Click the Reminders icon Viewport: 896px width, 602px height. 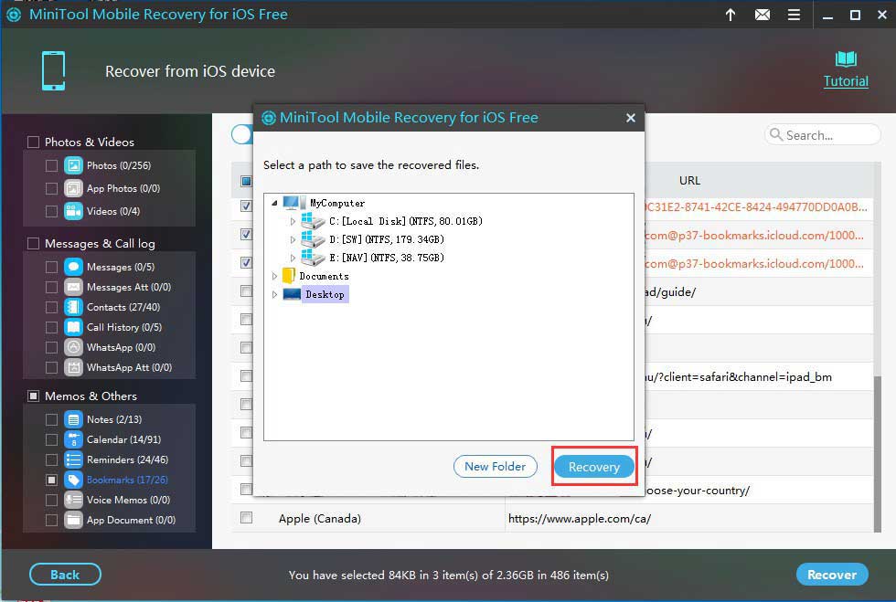[x=74, y=459]
